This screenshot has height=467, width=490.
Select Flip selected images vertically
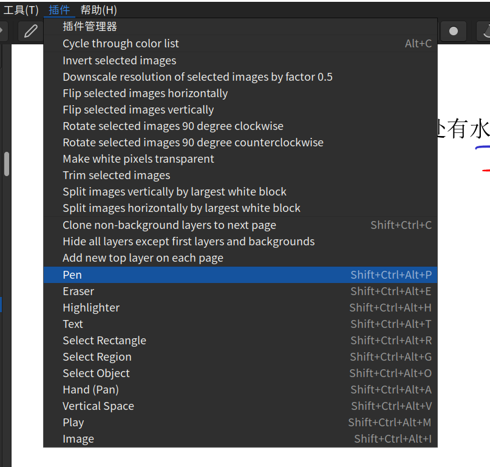240,110
